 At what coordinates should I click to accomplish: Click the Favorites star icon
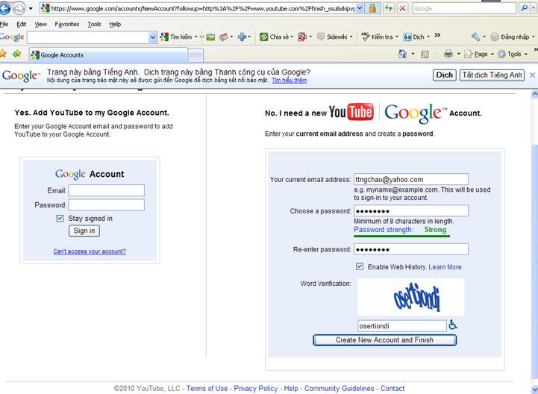coord(4,54)
